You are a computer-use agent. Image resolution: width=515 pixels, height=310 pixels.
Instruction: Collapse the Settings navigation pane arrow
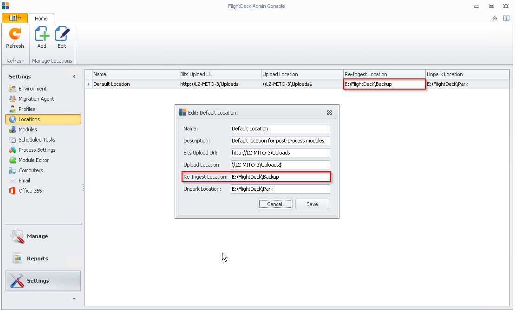(x=74, y=77)
